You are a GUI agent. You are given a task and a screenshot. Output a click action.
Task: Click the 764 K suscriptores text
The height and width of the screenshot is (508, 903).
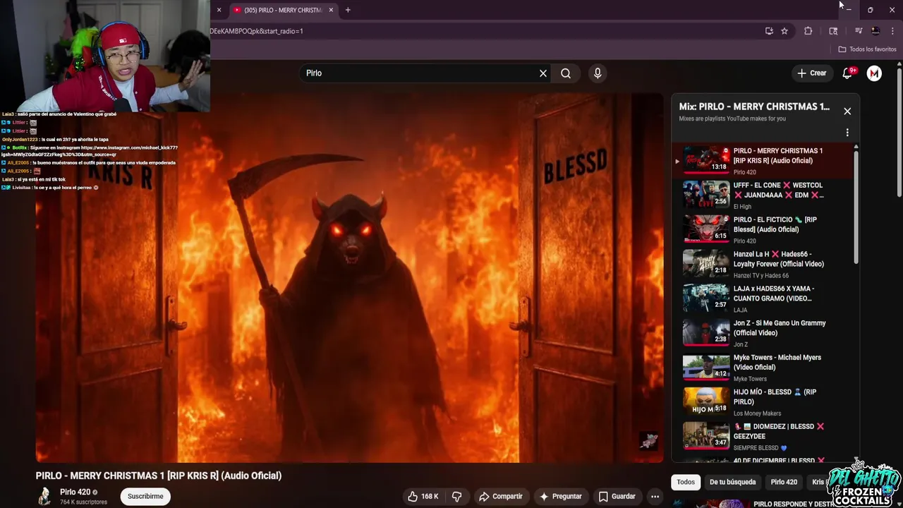[x=83, y=502]
